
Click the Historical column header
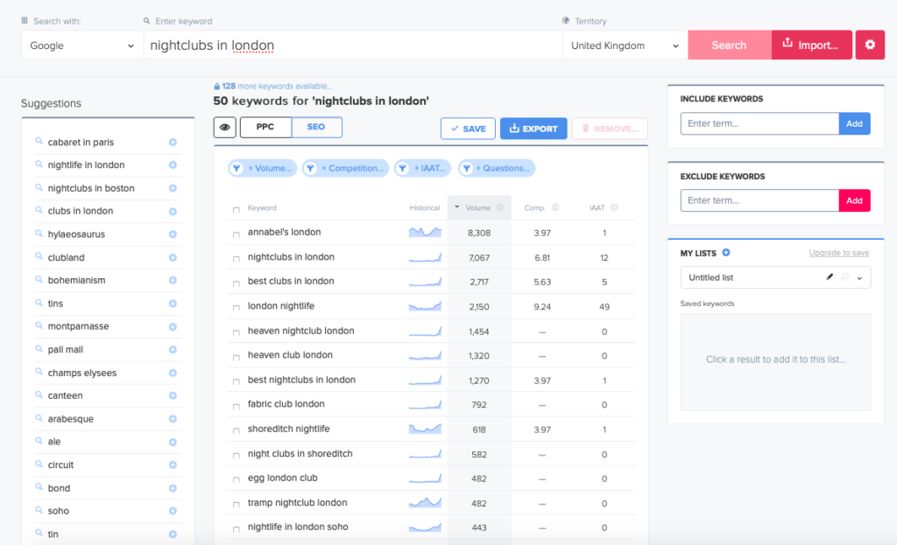[x=425, y=208]
